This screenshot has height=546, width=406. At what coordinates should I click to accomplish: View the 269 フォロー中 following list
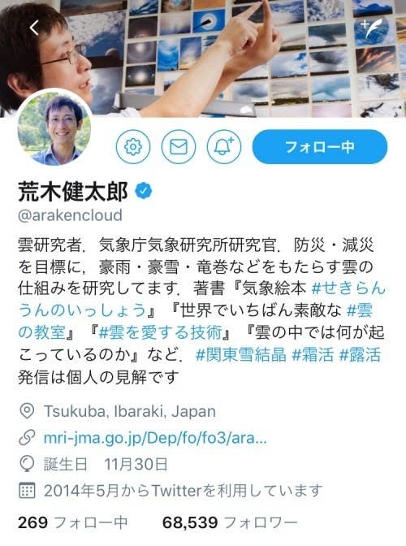point(73,522)
